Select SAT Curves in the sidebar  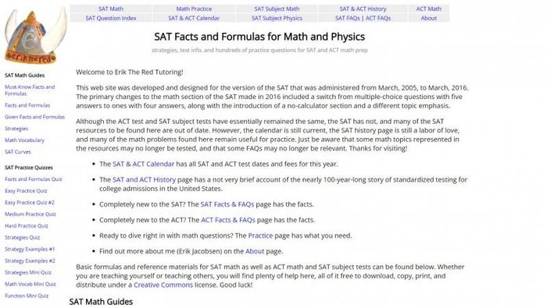[18, 152]
